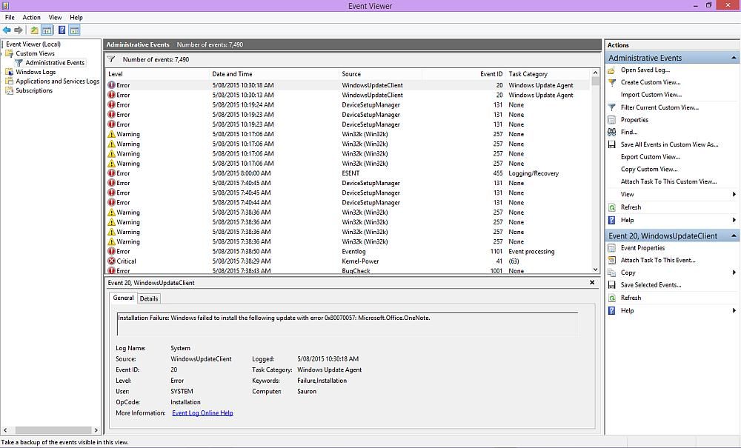Click the blue Help icon in the toolbar
This screenshot has height=448, width=741.
point(62,30)
